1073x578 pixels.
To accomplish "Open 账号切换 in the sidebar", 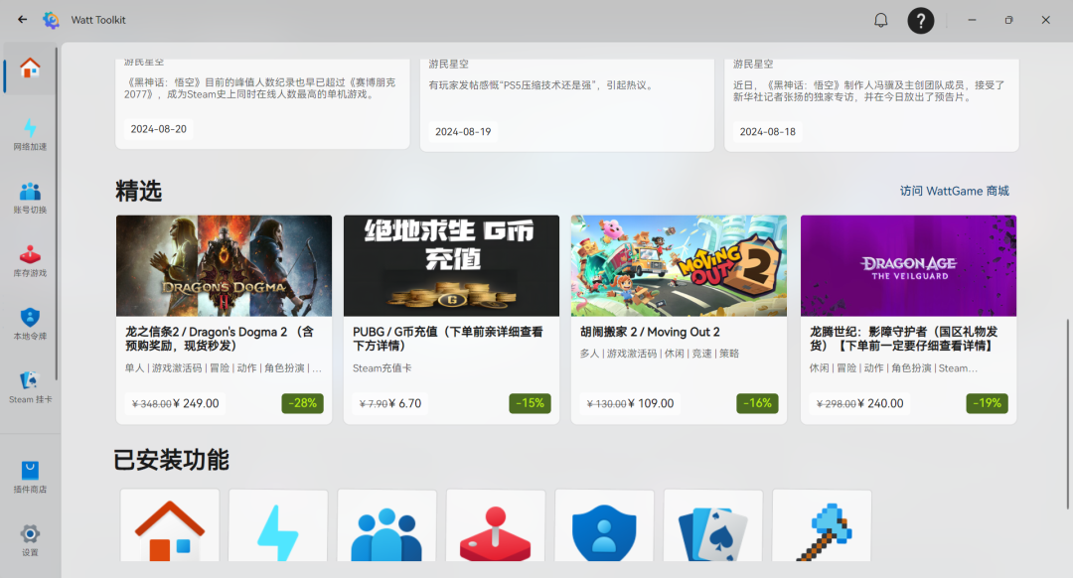I will [30, 199].
